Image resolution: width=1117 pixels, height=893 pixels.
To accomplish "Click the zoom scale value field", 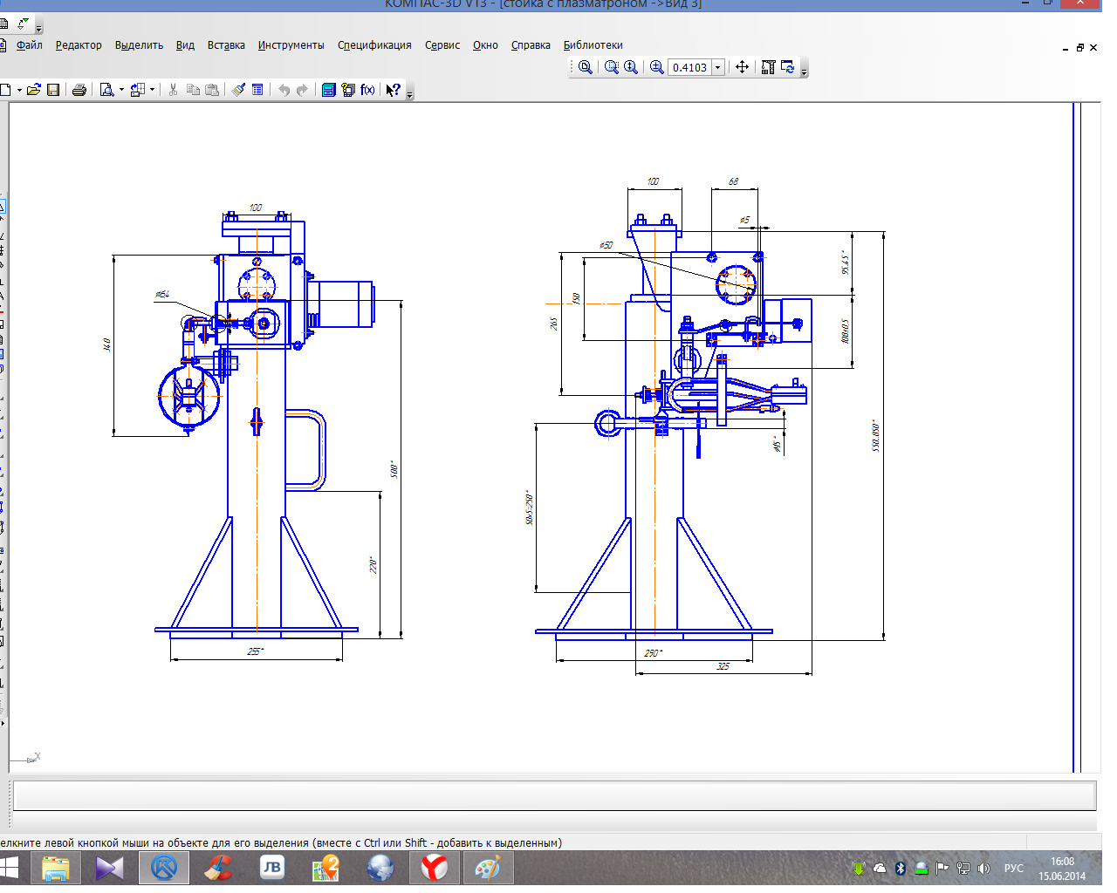I will (689, 67).
